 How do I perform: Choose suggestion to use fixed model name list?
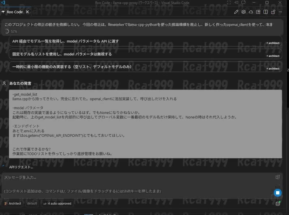click(146, 54)
